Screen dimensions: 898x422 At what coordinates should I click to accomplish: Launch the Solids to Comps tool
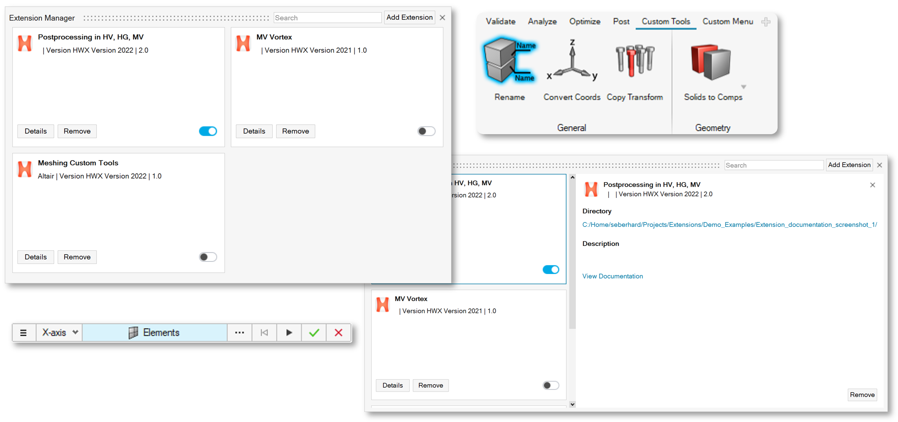tap(711, 62)
